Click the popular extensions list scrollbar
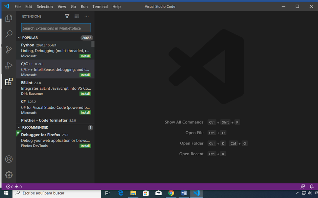This screenshot has height=198, width=318. pos(93,44)
